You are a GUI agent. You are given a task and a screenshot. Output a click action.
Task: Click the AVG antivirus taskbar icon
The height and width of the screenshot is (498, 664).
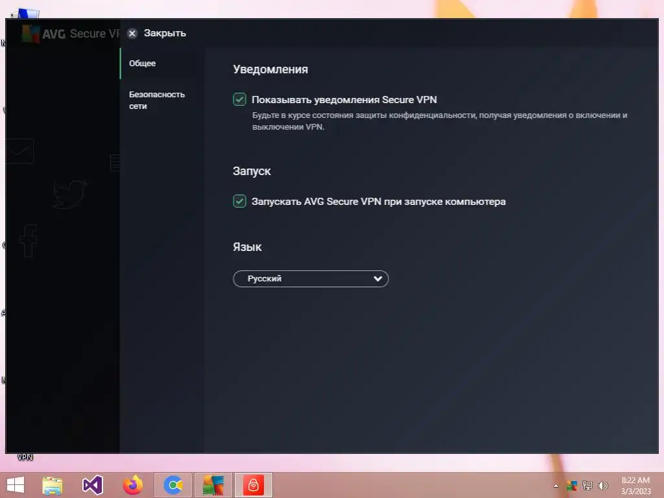tap(213, 485)
